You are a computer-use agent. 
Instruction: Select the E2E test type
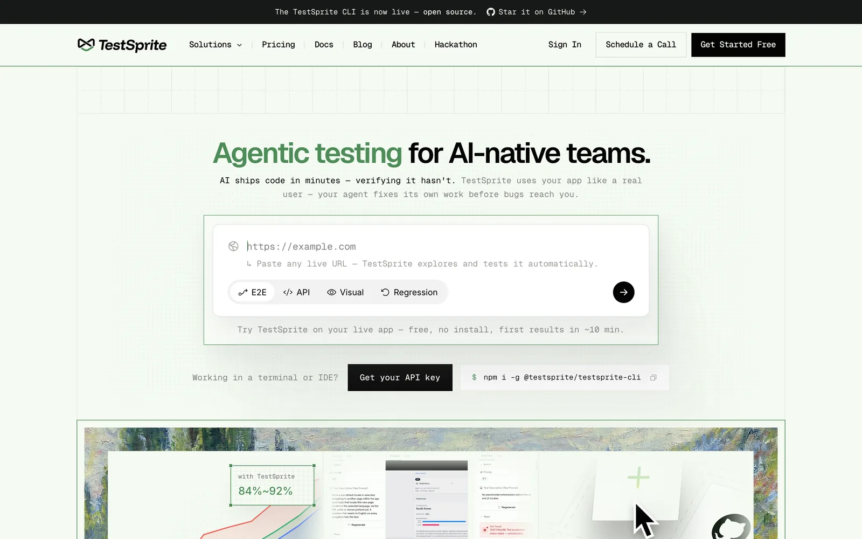tap(252, 292)
